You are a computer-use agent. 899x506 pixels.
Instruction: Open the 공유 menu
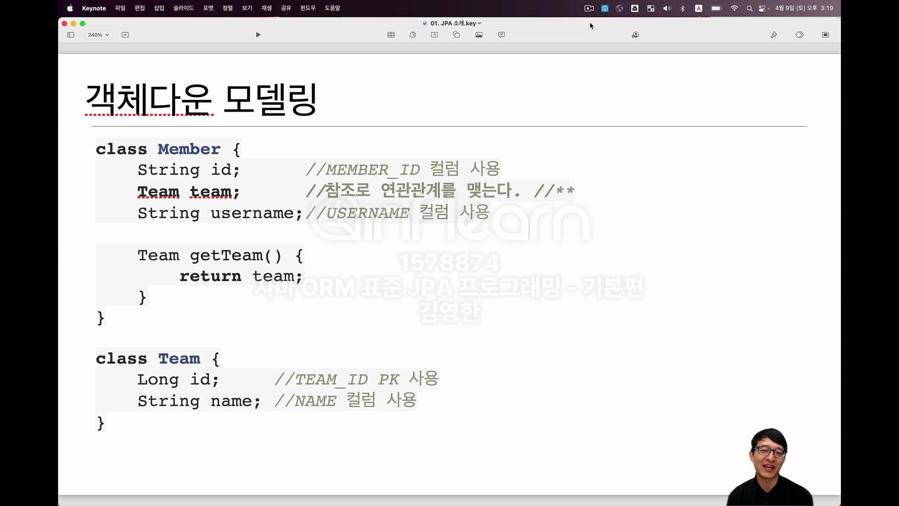click(286, 8)
